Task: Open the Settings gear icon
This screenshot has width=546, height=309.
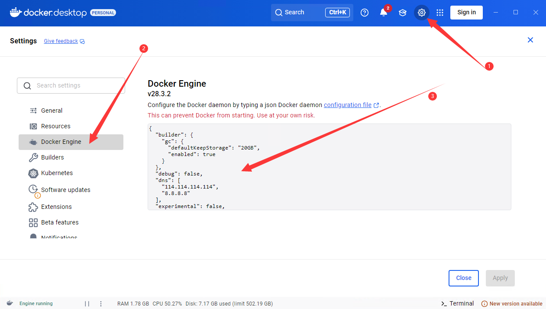Action: tap(422, 13)
